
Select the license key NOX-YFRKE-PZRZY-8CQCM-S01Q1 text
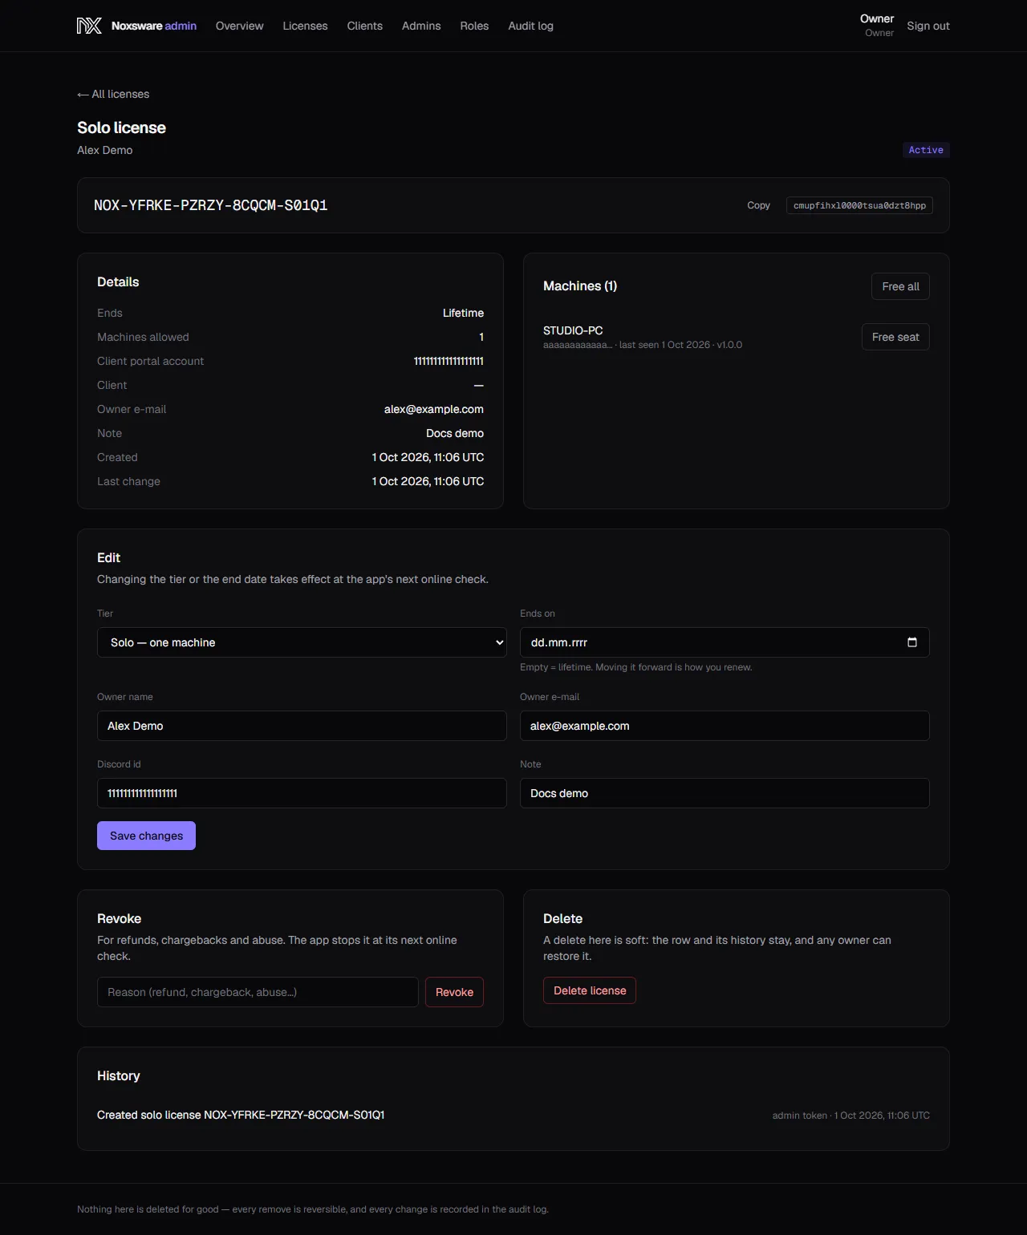(x=211, y=205)
